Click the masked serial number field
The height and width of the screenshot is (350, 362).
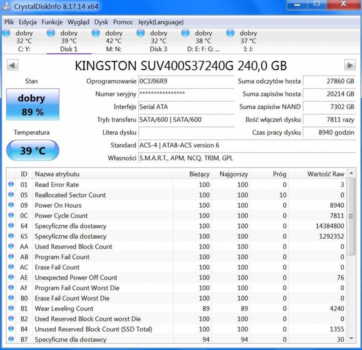[x=186, y=94]
